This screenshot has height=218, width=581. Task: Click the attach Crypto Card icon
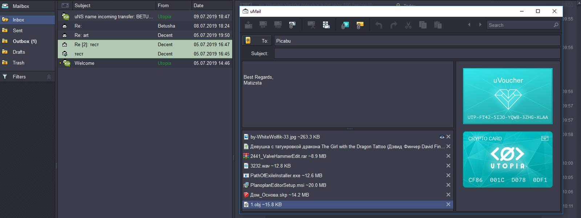tap(360, 25)
